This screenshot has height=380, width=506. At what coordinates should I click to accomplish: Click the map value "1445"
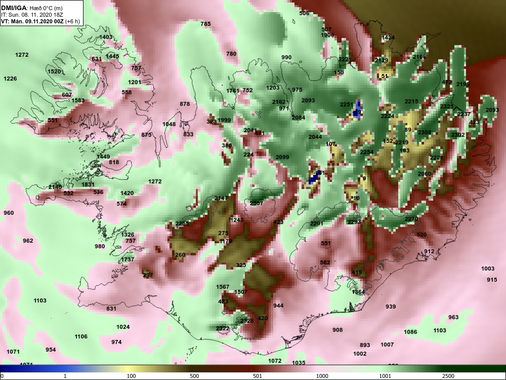click(112, 56)
